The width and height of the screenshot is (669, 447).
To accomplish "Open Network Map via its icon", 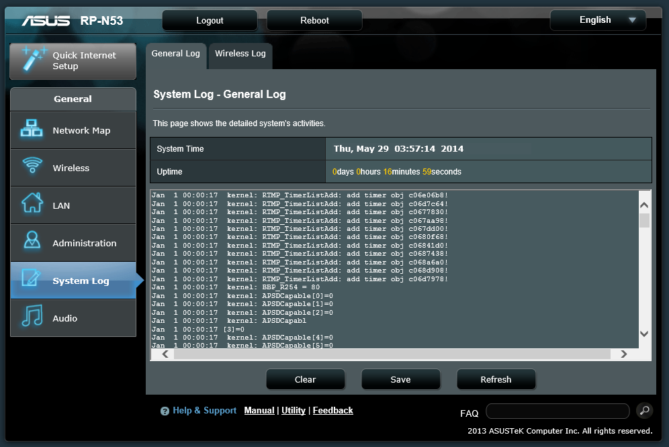I will pyautogui.click(x=32, y=128).
